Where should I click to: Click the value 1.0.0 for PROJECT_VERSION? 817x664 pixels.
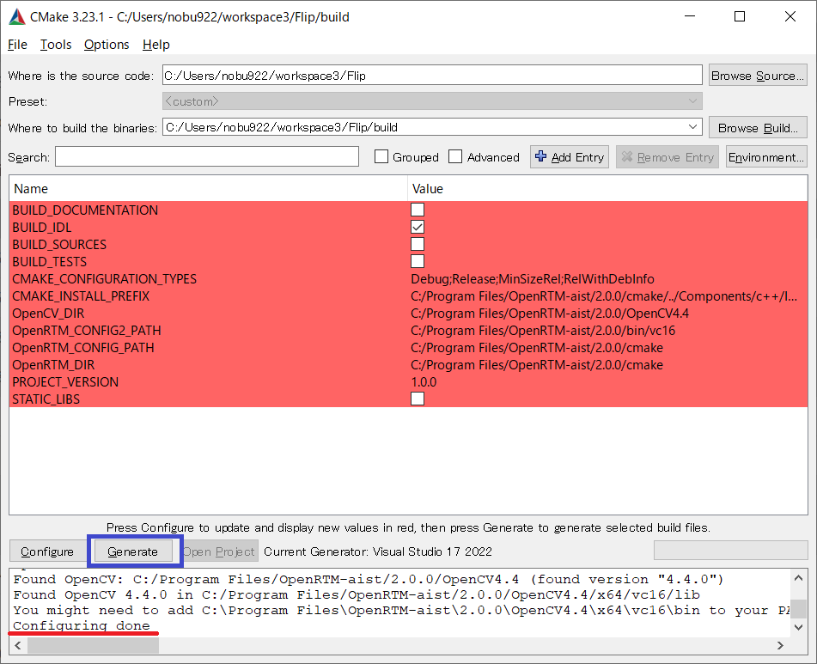pyautogui.click(x=424, y=381)
